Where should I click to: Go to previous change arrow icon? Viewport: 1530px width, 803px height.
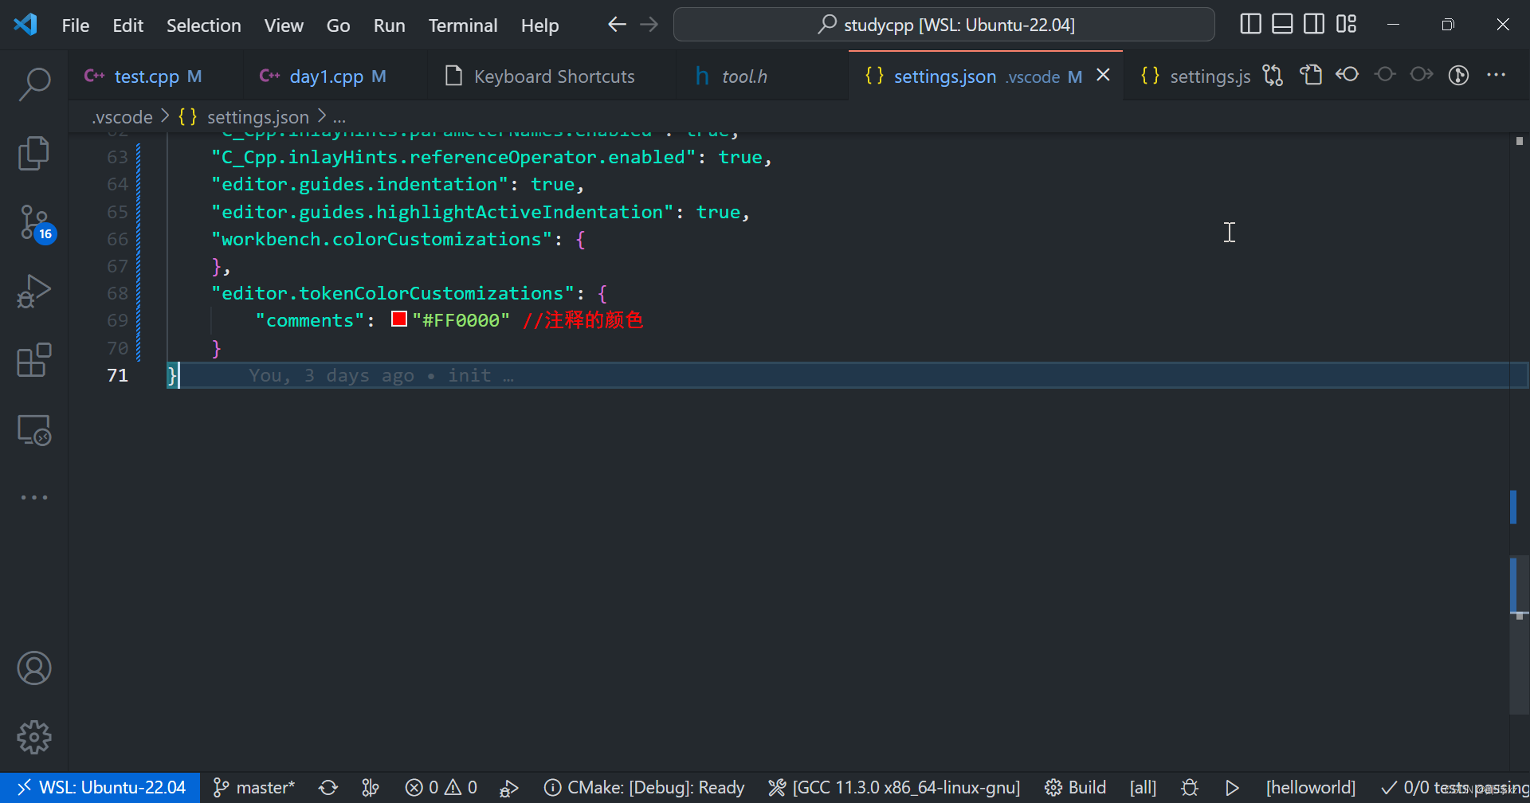(1348, 76)
